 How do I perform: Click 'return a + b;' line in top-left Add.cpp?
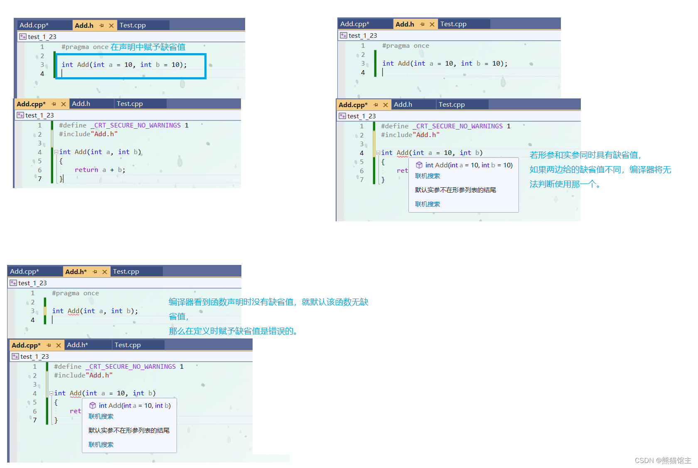100,170
